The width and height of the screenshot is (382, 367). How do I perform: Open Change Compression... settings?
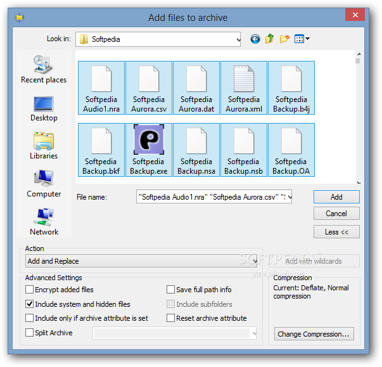314,334
